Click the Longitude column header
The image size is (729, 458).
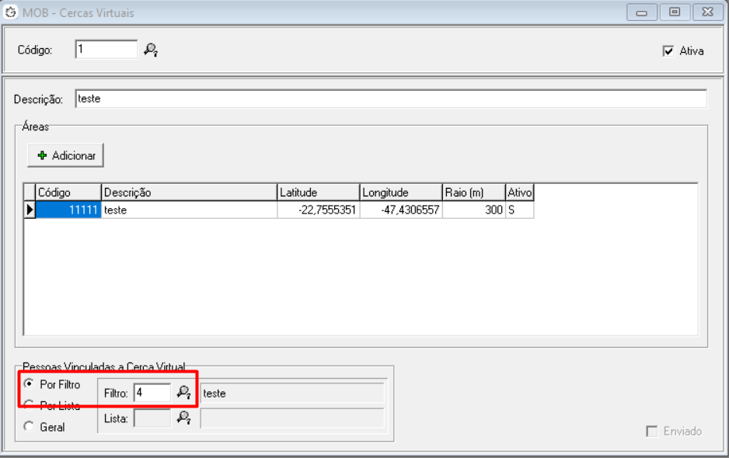(x=400, y=193)
